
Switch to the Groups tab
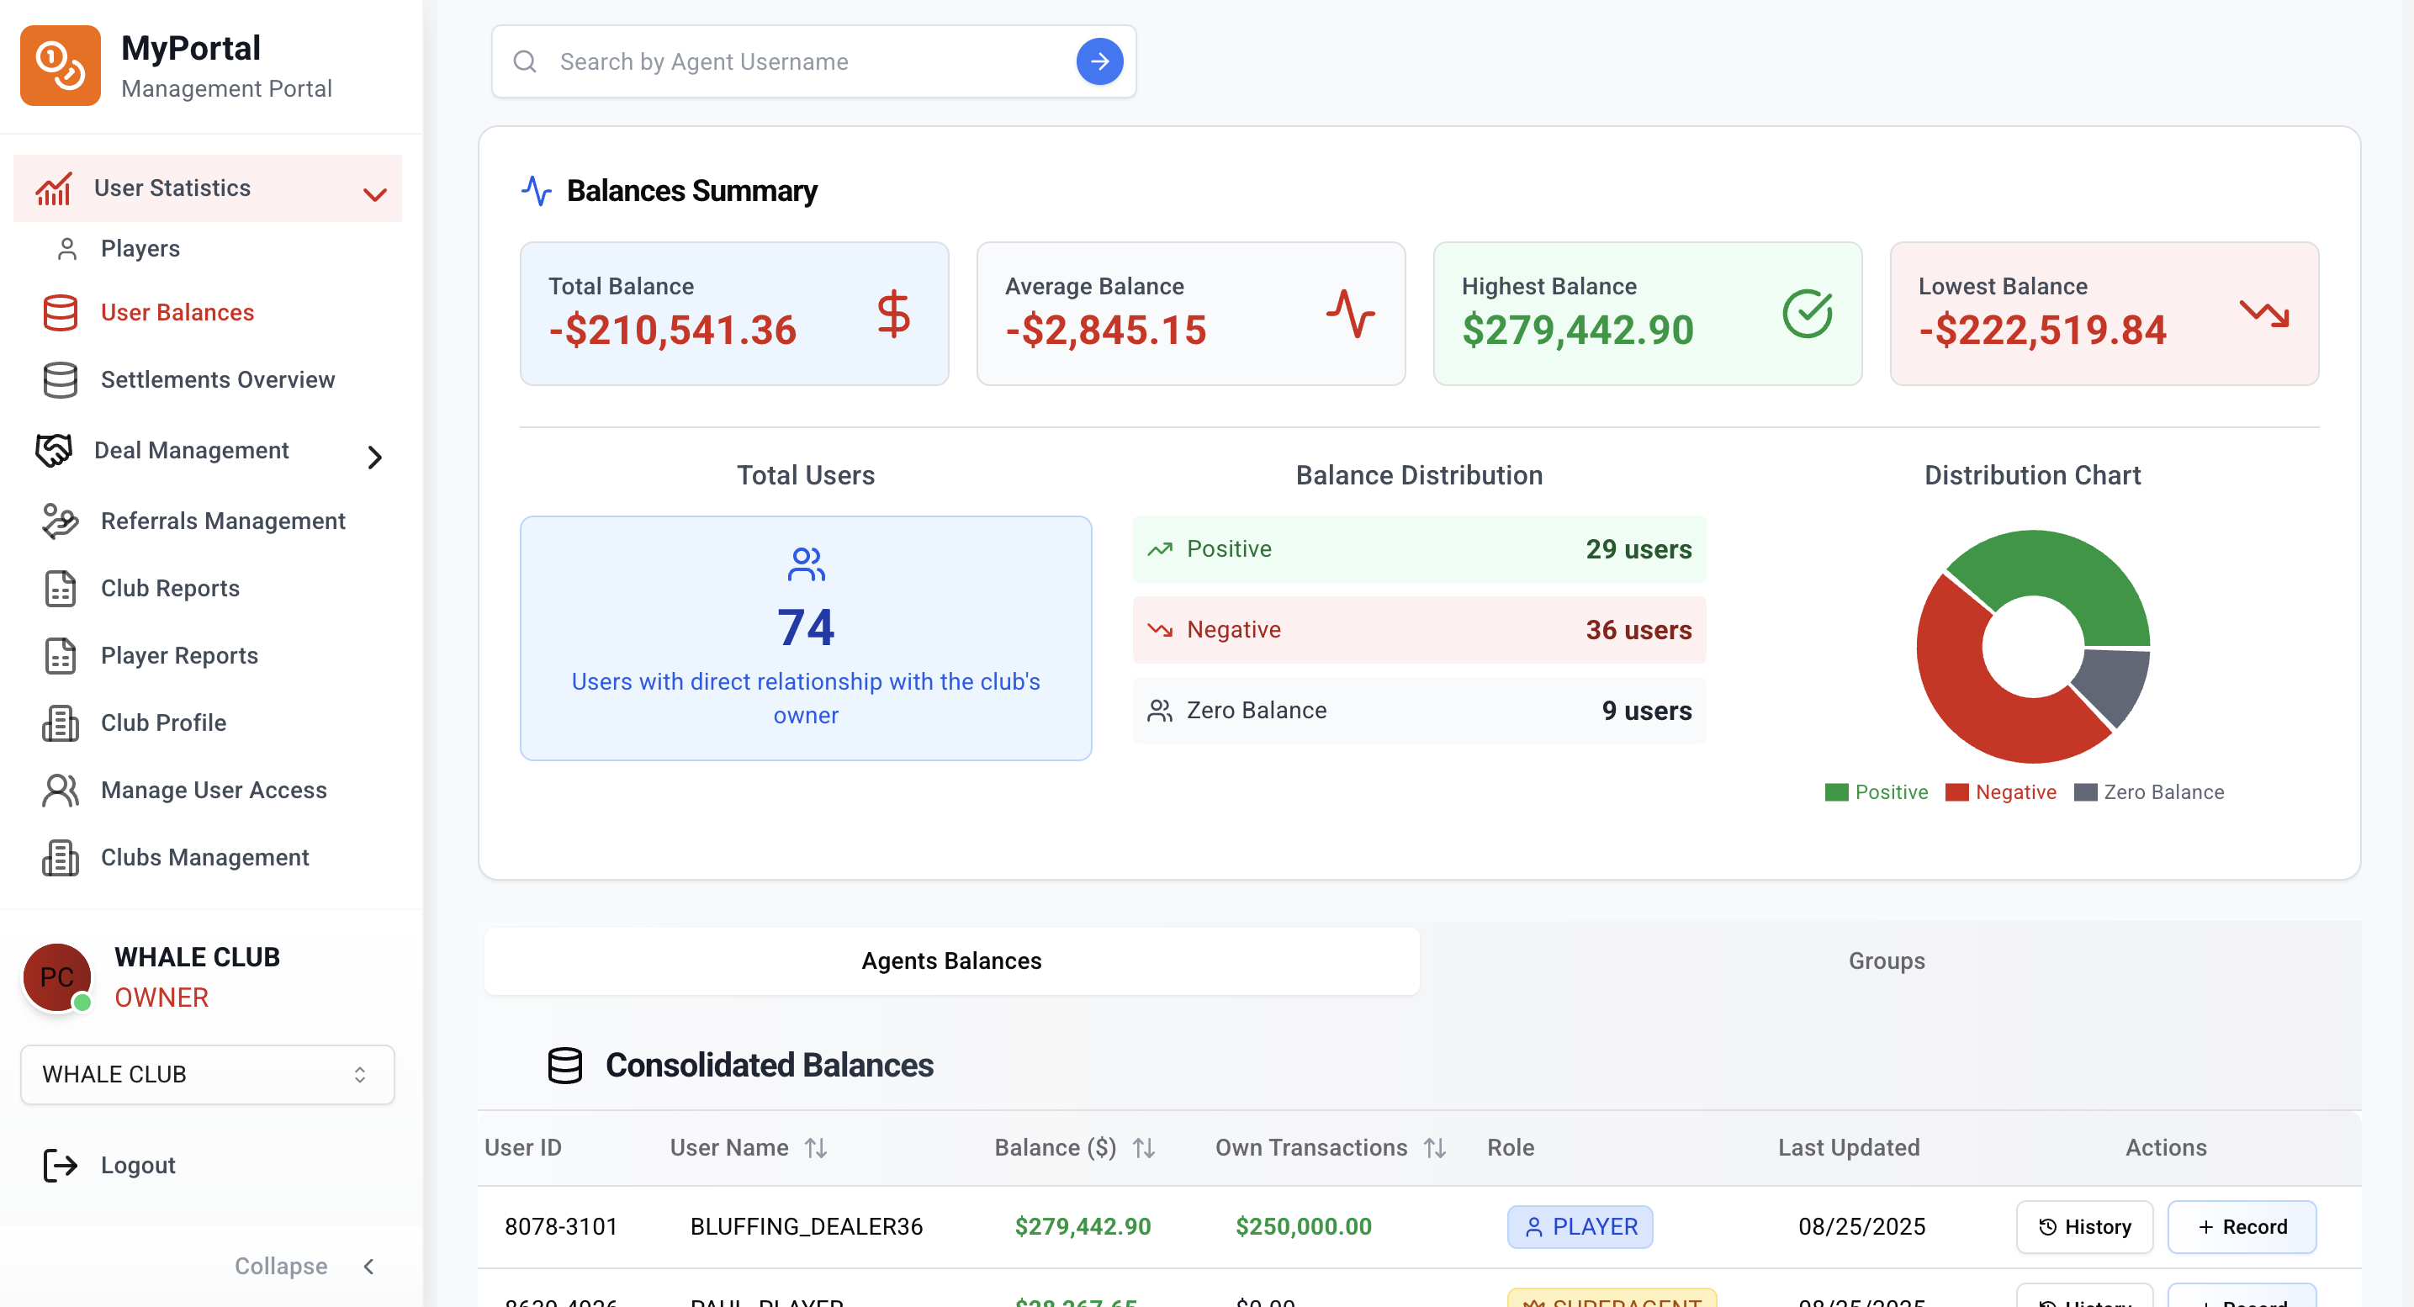[x=1887, y=961]
